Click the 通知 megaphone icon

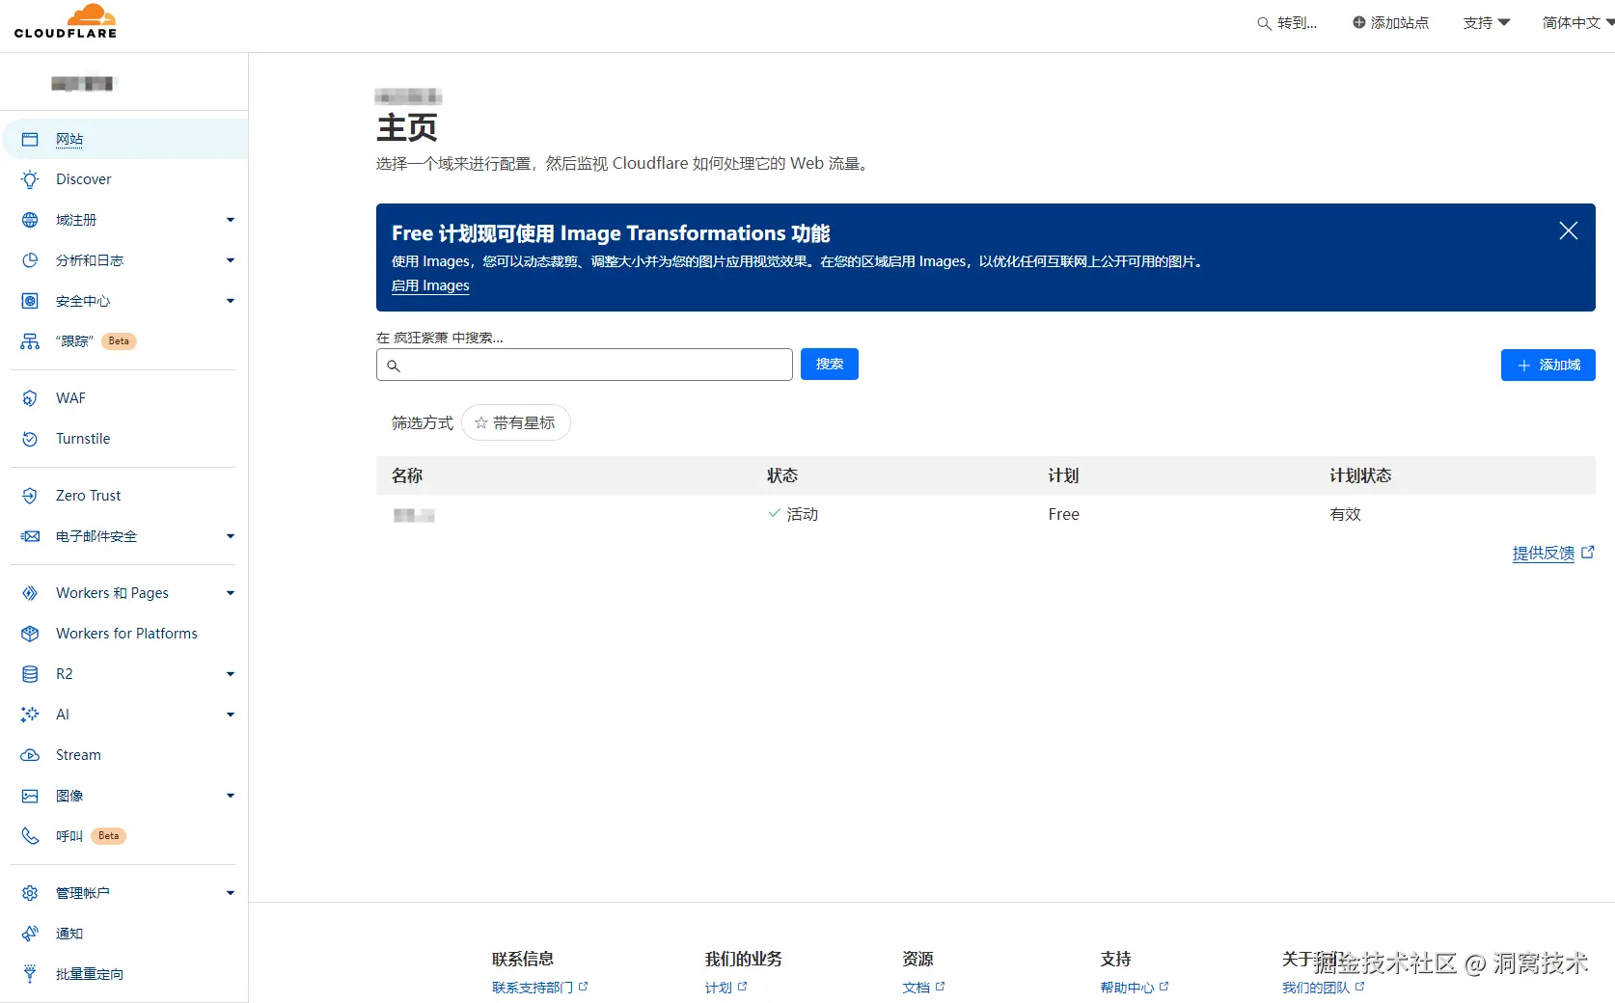30,934
